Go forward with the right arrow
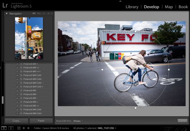 click(28, 128)
